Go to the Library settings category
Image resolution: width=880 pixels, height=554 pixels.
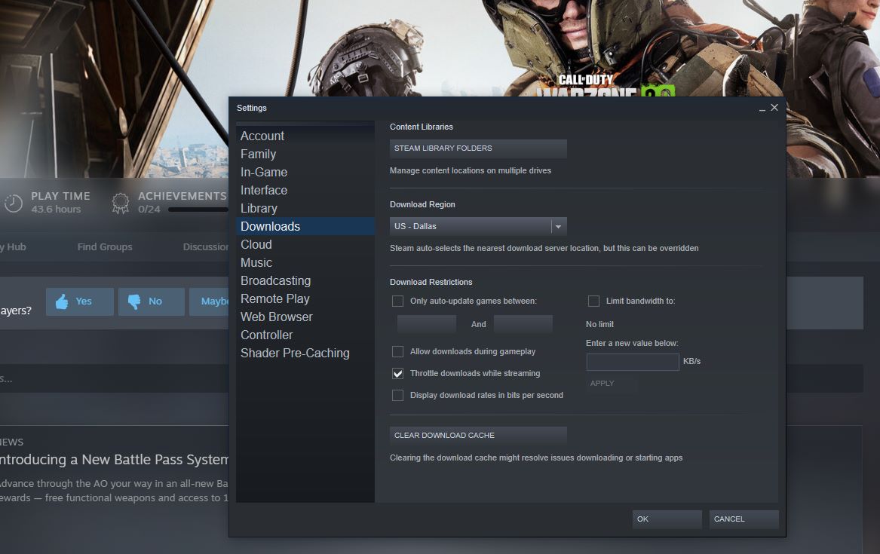click(305, 208)
